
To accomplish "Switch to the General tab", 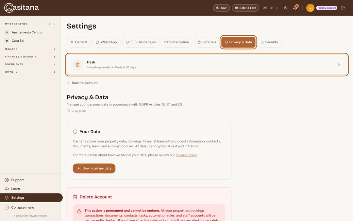I will pos(78,42).
